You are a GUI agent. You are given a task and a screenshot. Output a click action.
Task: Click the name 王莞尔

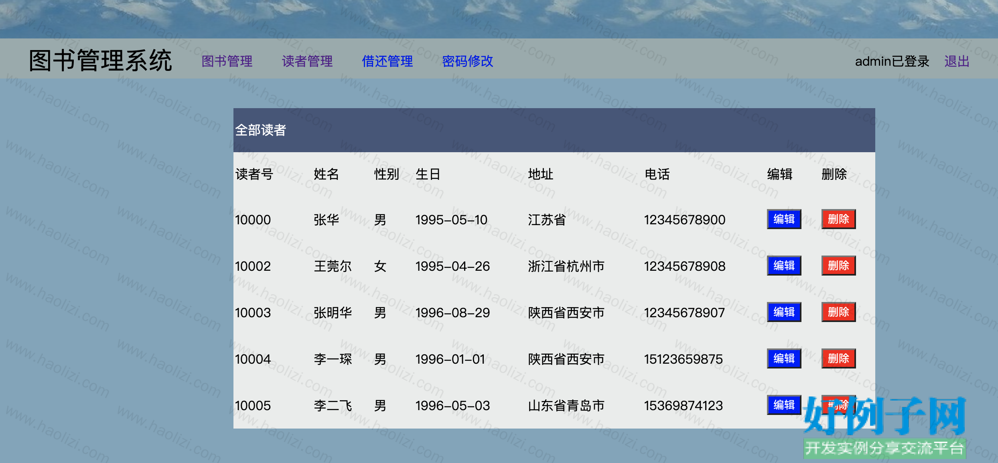point(333,266)
